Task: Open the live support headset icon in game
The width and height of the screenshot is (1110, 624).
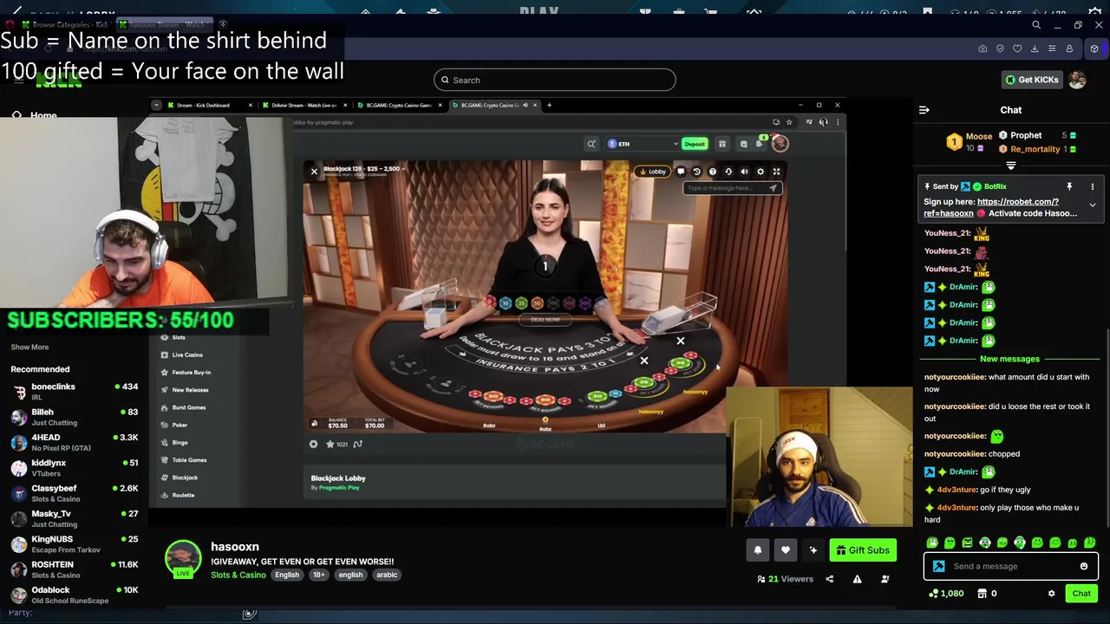Action: point(728,172)
